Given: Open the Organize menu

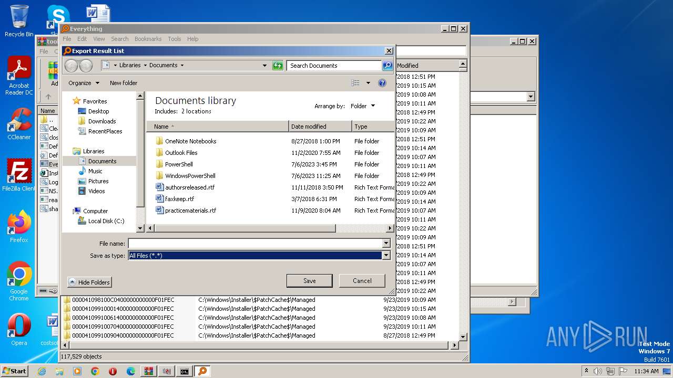Looking at the screenshot, I should pyautogui.click(x=84, y=83).
